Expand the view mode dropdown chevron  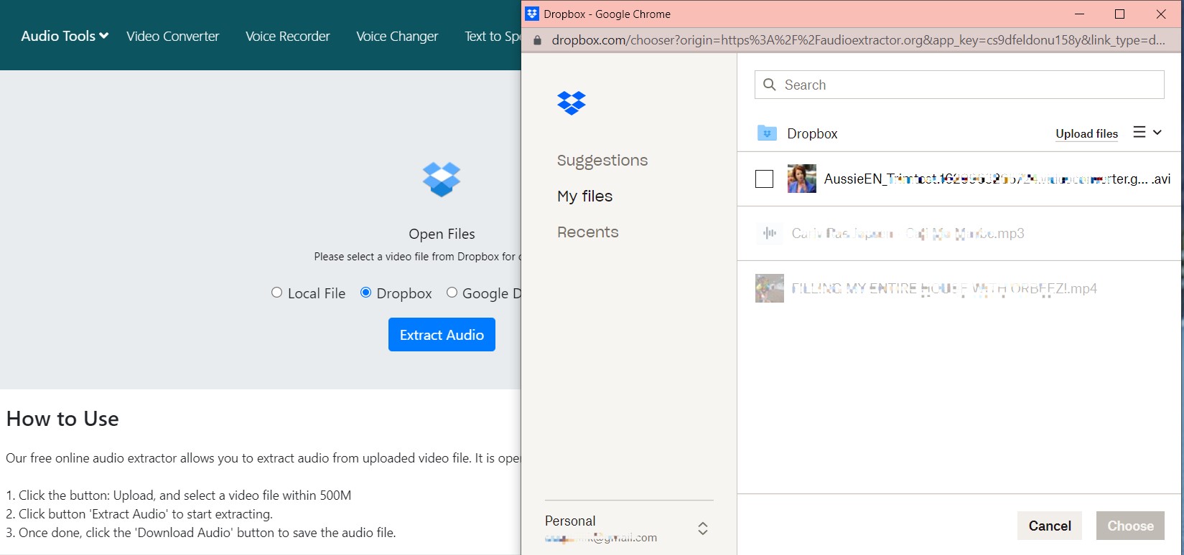click(1157, 132)
